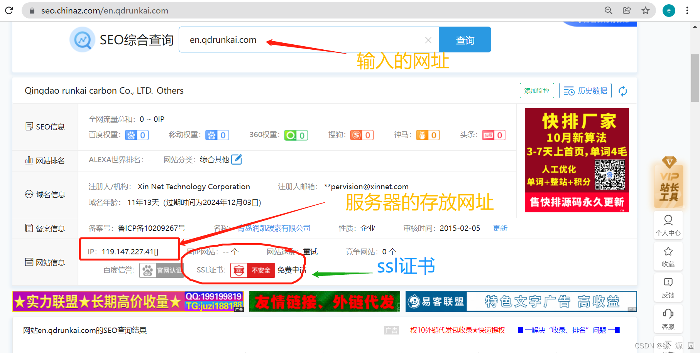Refresh data with the blue circular arrows icon
Screen dimensions: 700x353
pos(623,91)
